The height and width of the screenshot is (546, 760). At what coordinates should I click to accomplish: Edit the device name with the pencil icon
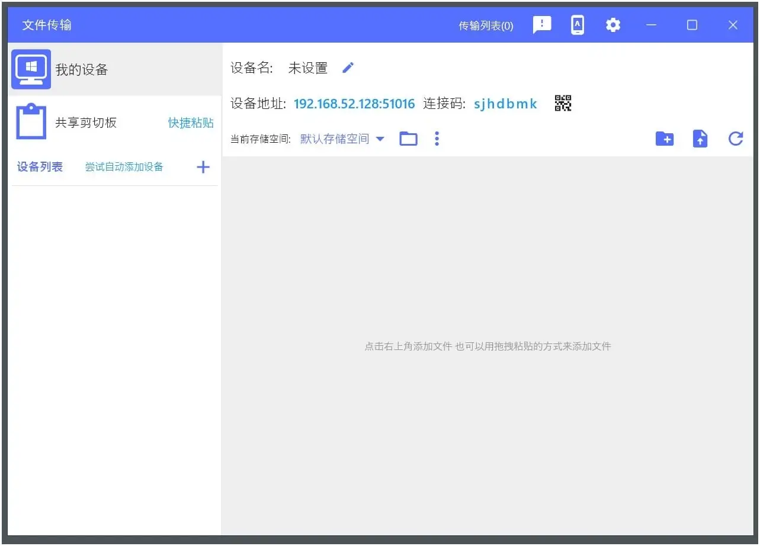coord(348,68)
